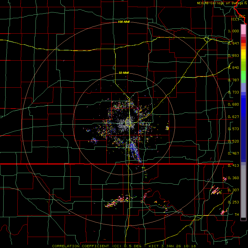
Task: Click the 0.413 legend value
Action: tap(233, 166)
